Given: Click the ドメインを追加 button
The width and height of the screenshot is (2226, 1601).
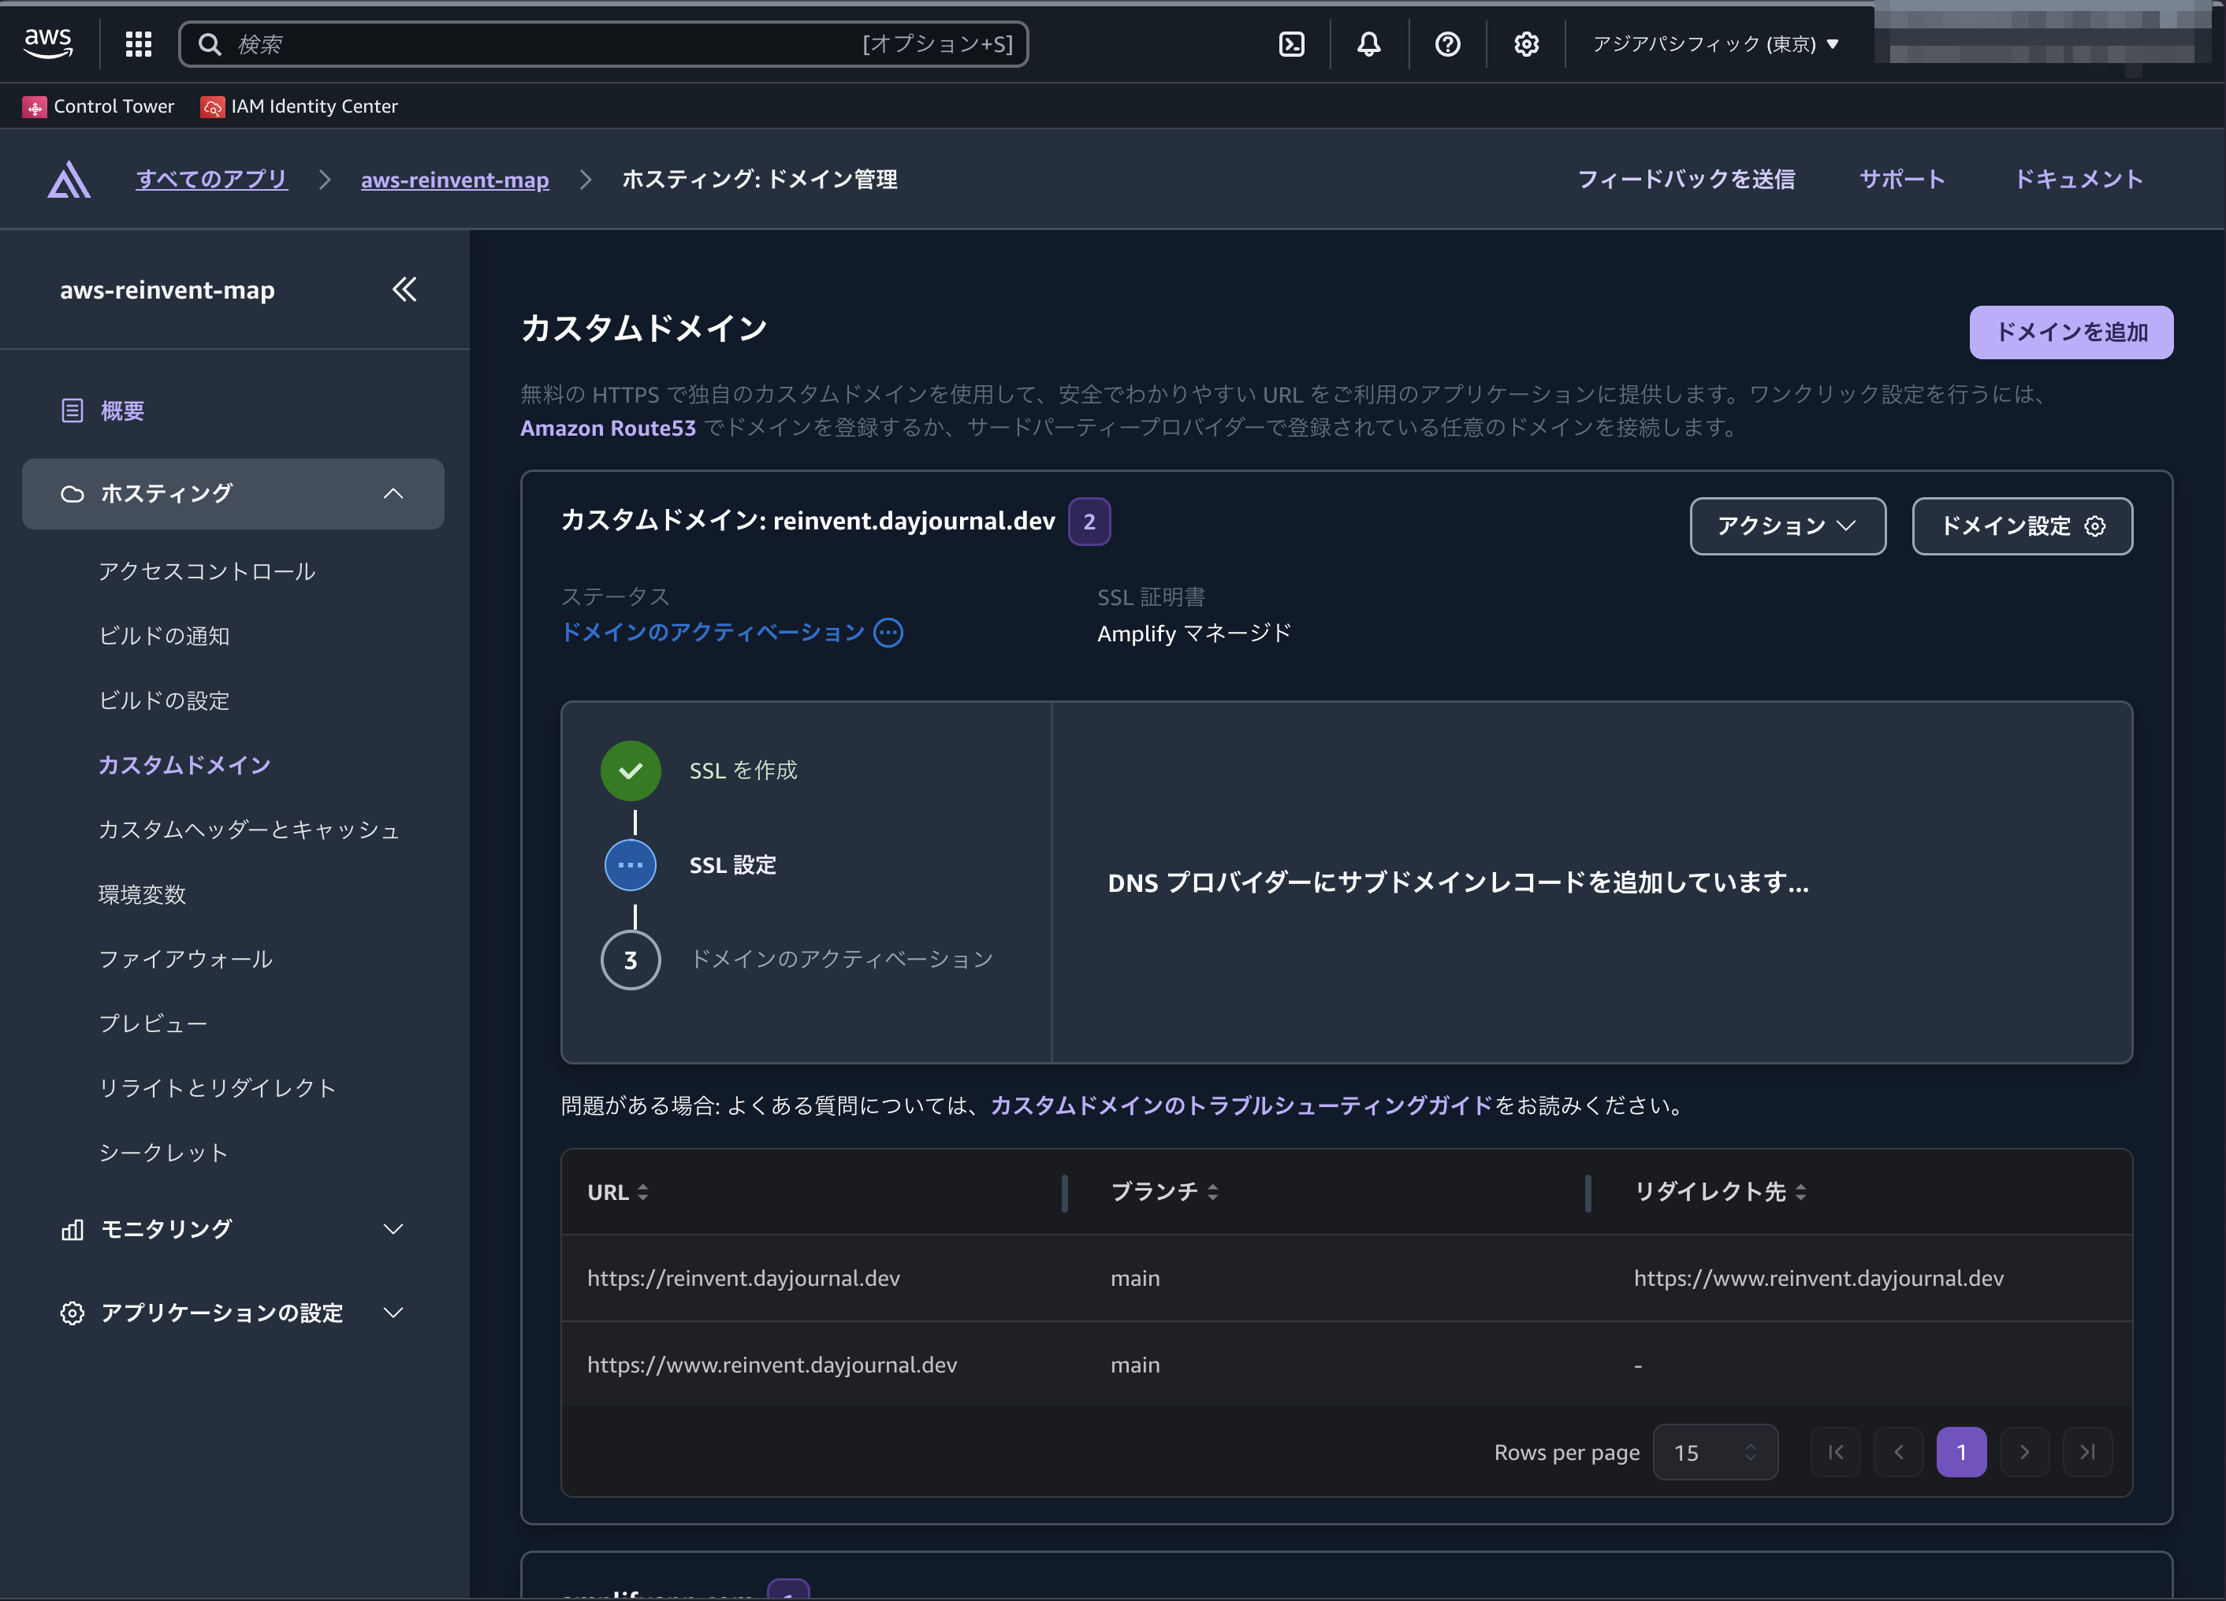Looking at the screenshot, I should coord(2071,332).
